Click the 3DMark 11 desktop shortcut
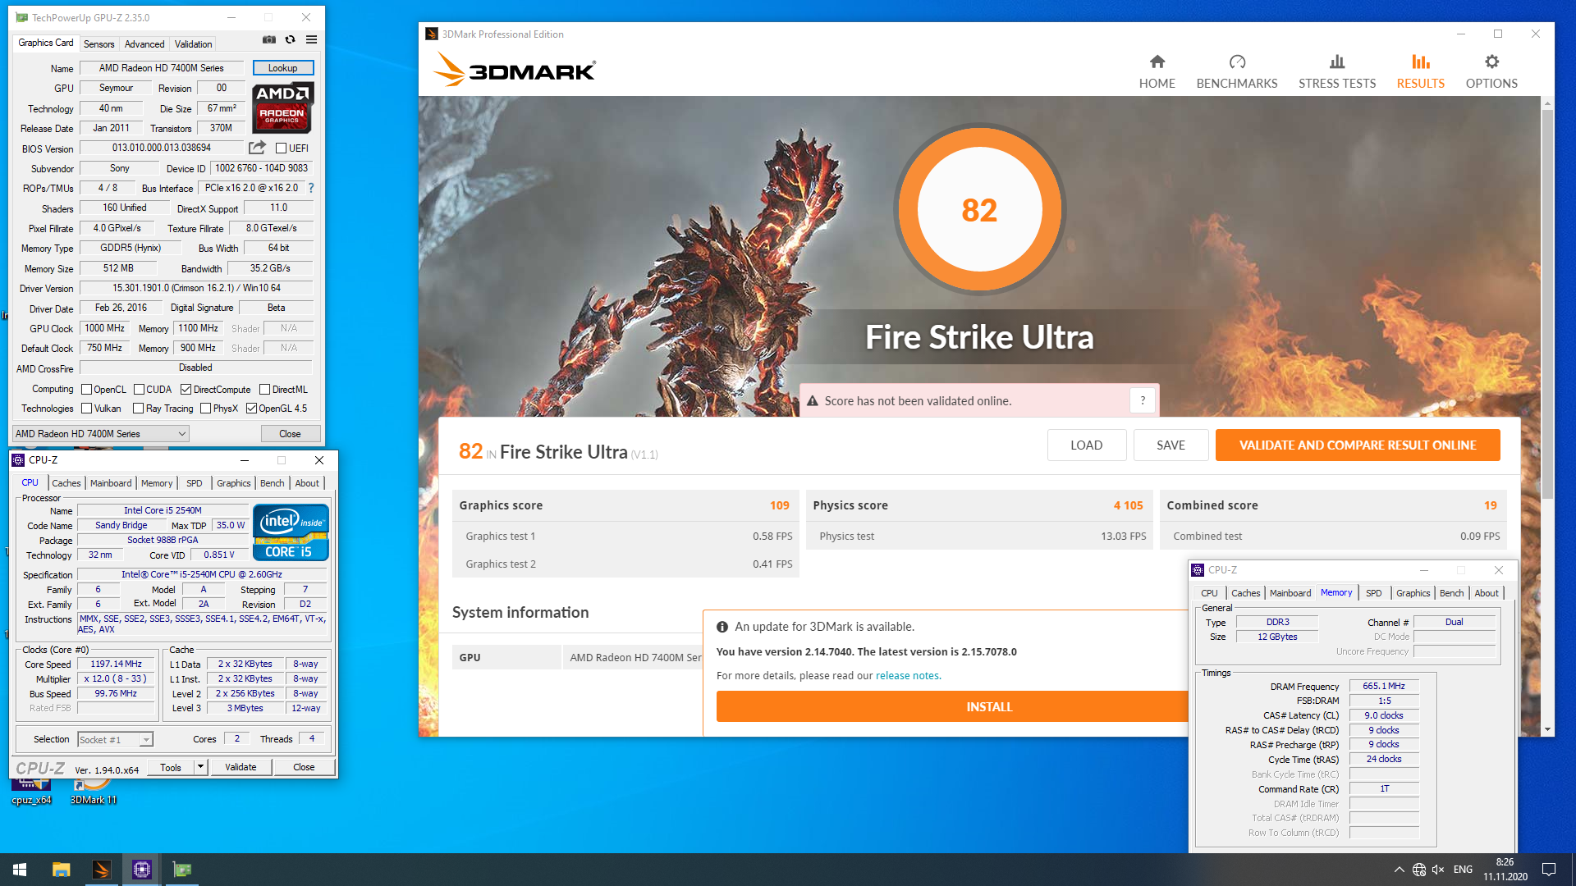 pyautogui.click(x=94, y=792)
